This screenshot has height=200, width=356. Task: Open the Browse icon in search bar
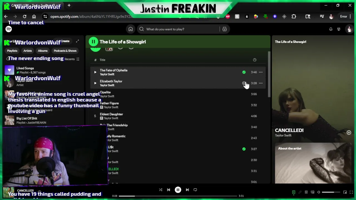click(x=224, y=29)
